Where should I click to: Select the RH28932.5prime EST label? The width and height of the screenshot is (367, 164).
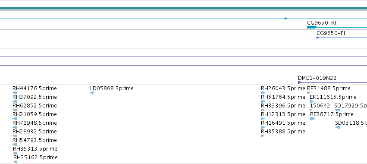coord(35,132)
